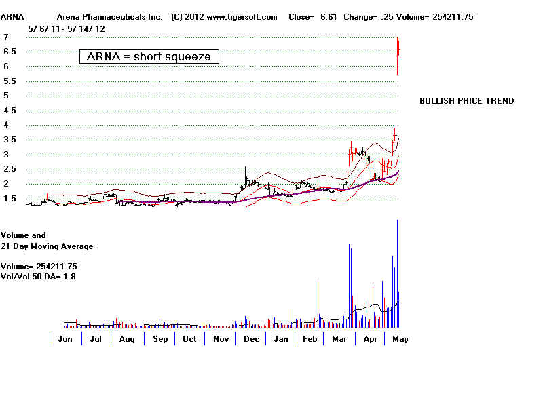Click the www.tigersoft.com link in header
Viewport: 543px width, 407px height.
(241, 16)
